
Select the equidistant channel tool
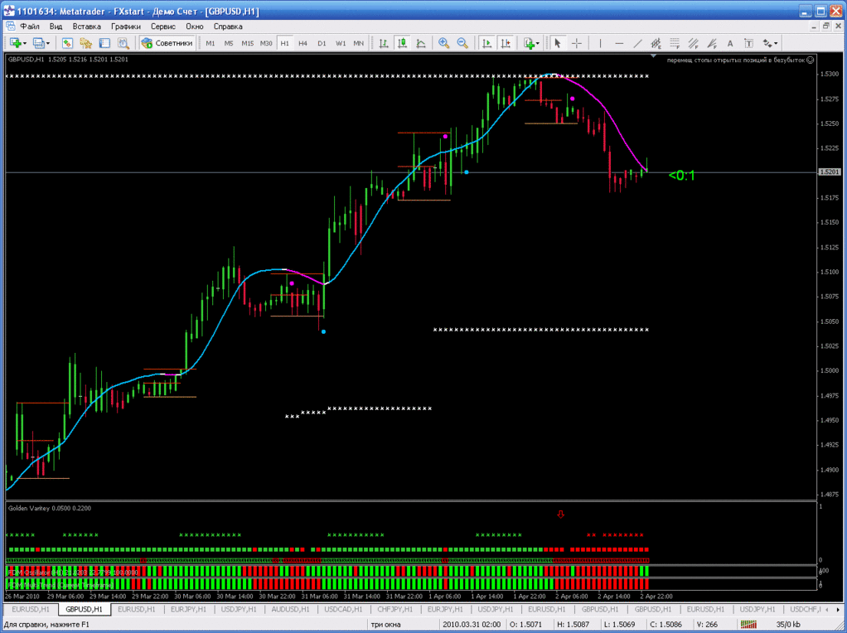[x=656, y=43]
